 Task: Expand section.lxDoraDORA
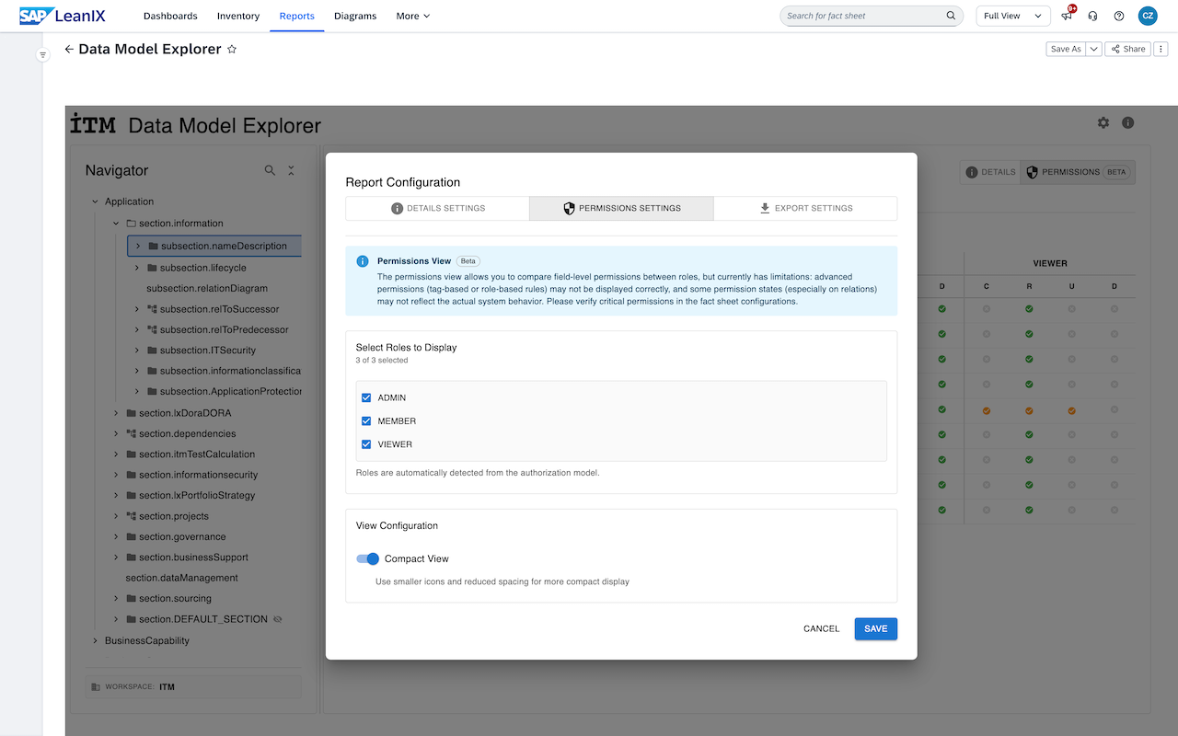click(x=116, y=413)
